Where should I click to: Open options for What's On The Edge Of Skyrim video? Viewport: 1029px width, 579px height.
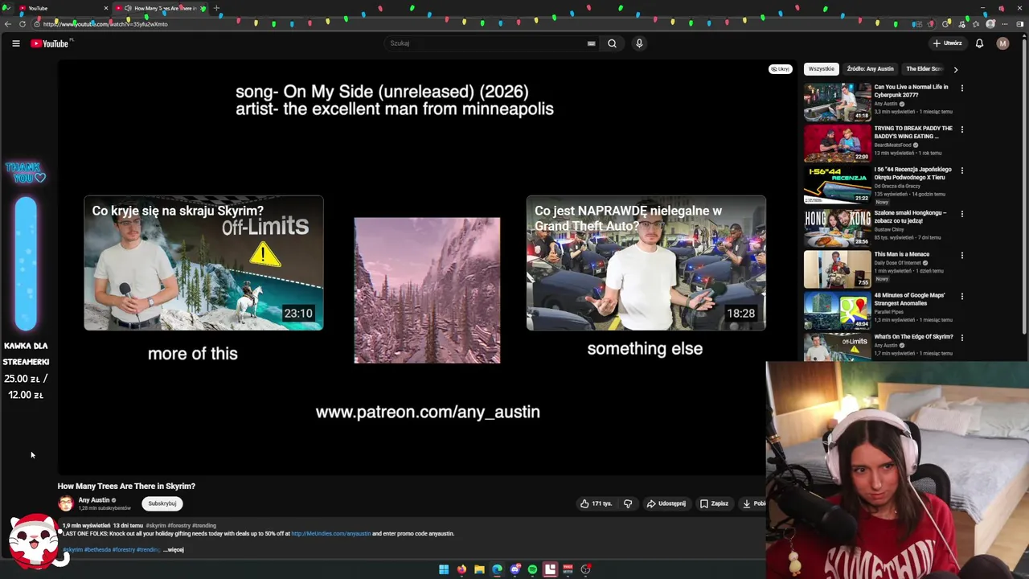click(x=961, y=338)
